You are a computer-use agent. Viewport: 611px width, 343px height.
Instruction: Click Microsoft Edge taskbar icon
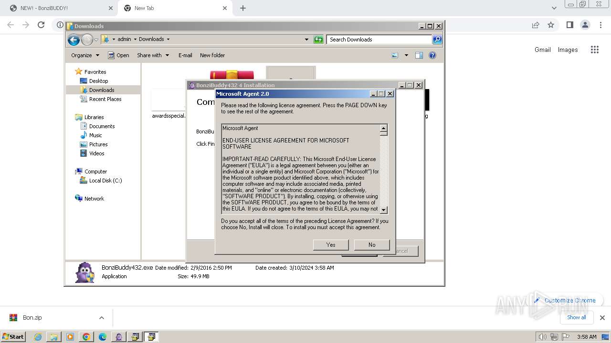tap(102, 337)
